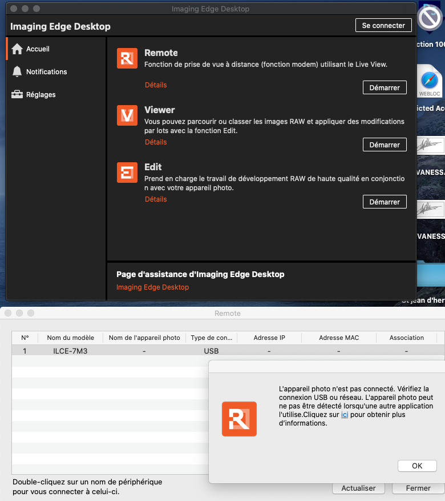This screenshot has width=445, height=501.
Task: Click the home icon next to Accueil
Action: [x=17, y=49]
